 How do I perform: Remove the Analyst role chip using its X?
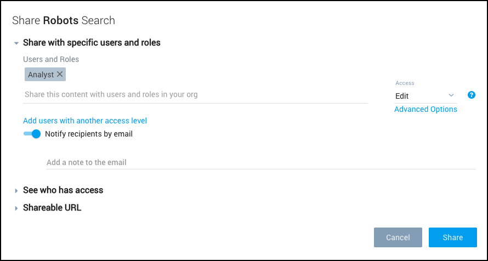60,74
